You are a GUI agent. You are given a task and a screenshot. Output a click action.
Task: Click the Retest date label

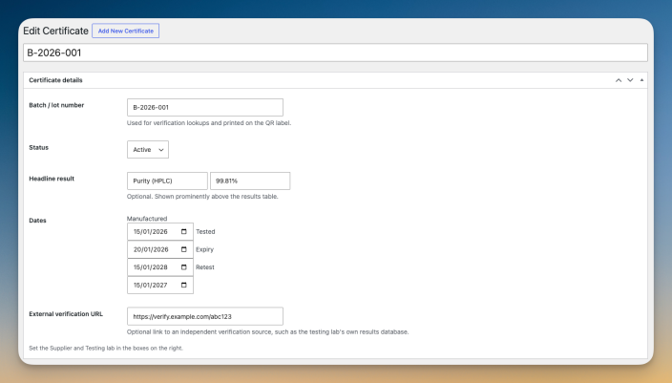click(205, 267)
